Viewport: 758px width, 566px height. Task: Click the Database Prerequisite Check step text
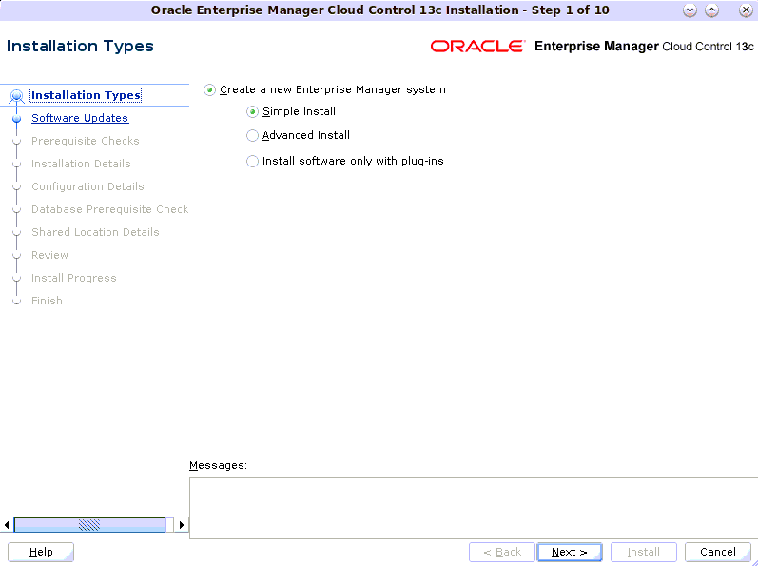[109, 209]
